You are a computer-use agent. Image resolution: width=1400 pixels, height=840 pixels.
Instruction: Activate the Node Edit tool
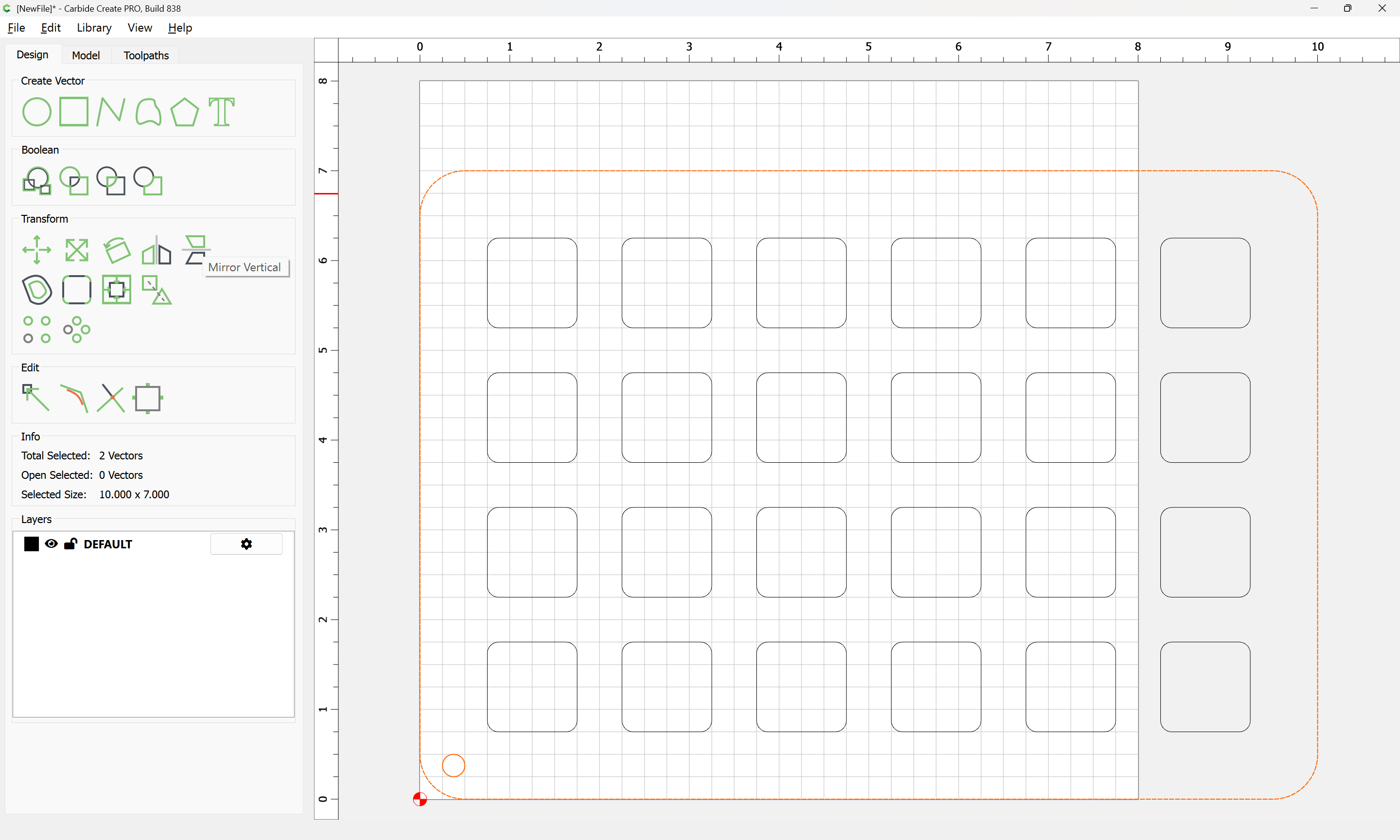pyautogui.click(x=35, y=398)
